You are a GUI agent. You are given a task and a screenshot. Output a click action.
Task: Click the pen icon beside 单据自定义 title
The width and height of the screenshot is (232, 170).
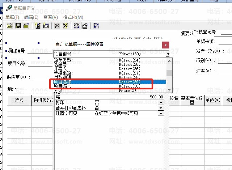pos(9,8)
